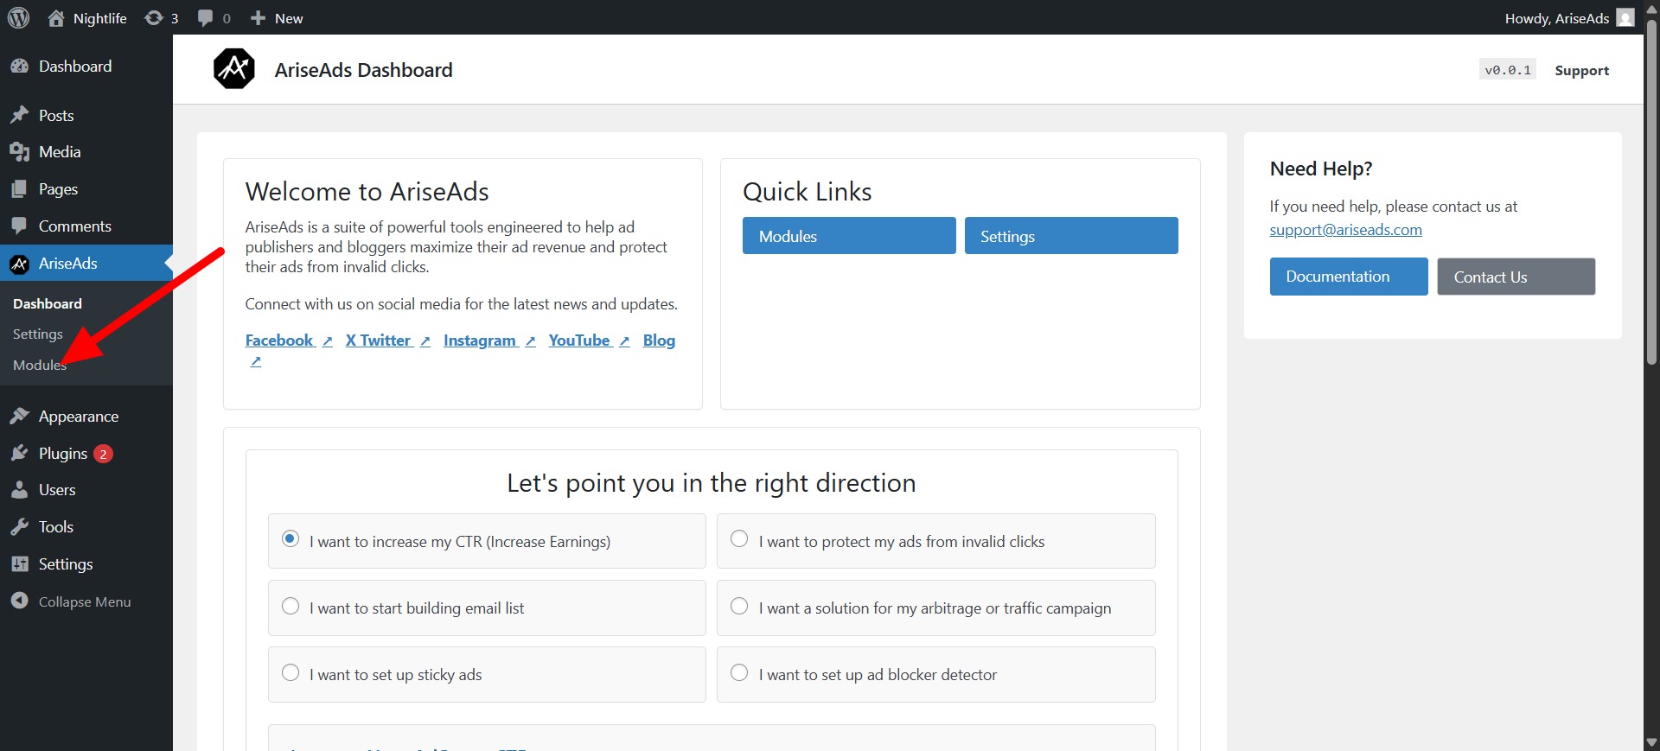Open the comments bubble icon in admin bar

click(205, 18)
